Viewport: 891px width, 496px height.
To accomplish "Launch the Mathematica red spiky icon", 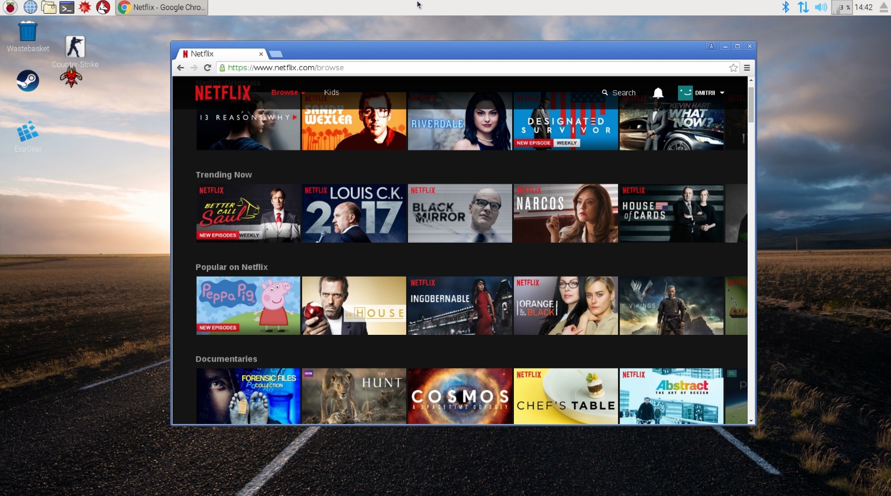I will click(x=85, y=7).
